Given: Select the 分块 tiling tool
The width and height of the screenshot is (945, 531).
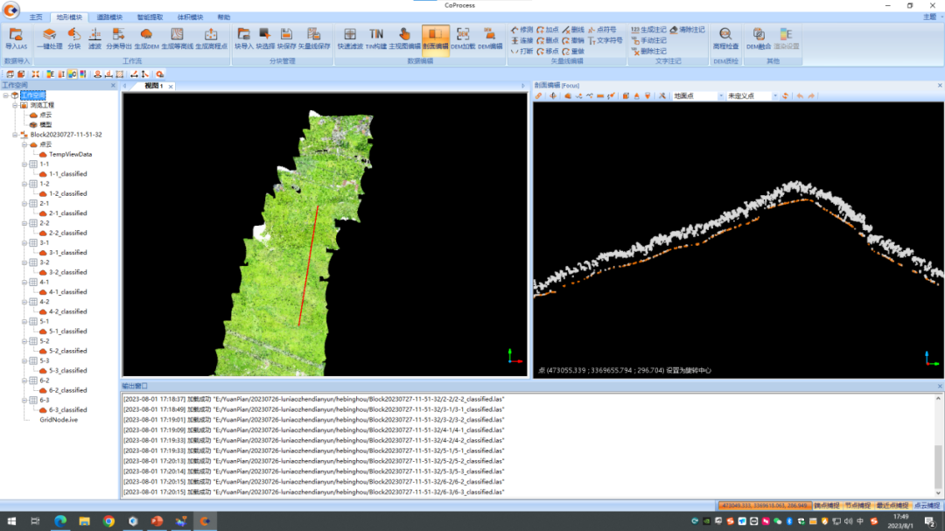Looking at the screenshot, I should [74, 38].
